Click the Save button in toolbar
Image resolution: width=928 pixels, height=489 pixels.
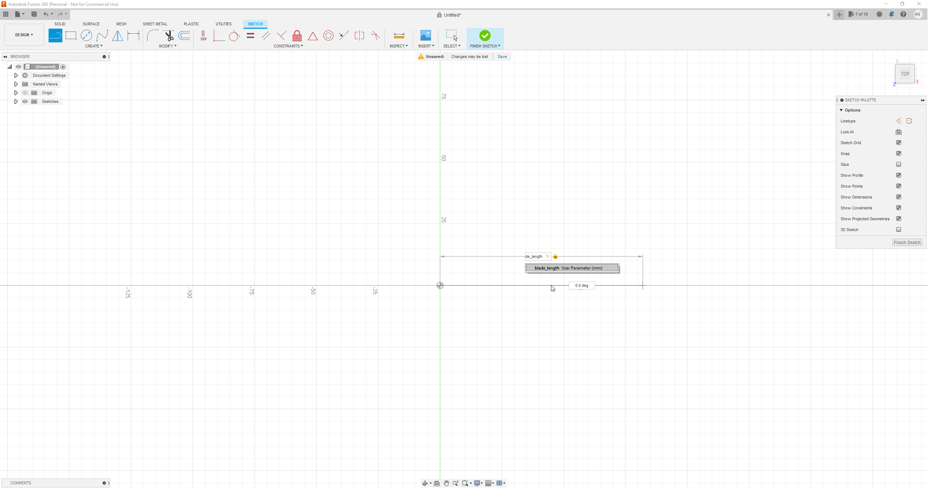pyautogui.click(x=34, y=13)
